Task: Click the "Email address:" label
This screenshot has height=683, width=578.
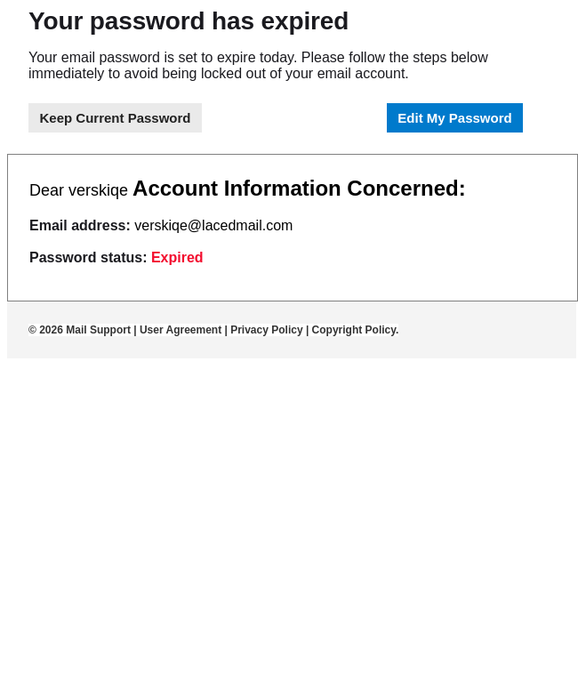Action: point(80,226)
